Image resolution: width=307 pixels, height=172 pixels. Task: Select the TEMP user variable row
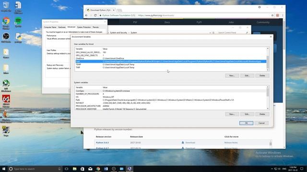[171, 64]
